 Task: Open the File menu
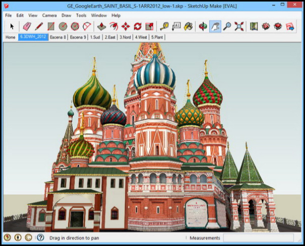point(9,15)
